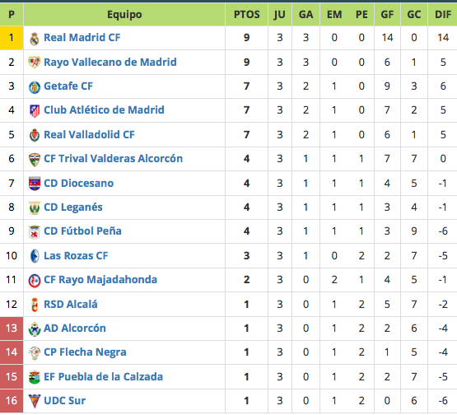
Task: Open the Las Rozas CF team link
Action: point(76,255)
